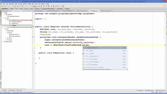This screenshot has height=94, width=167.
Task: Switch to AndroidManifest.xml editor tab
Action: pos(69,11)
